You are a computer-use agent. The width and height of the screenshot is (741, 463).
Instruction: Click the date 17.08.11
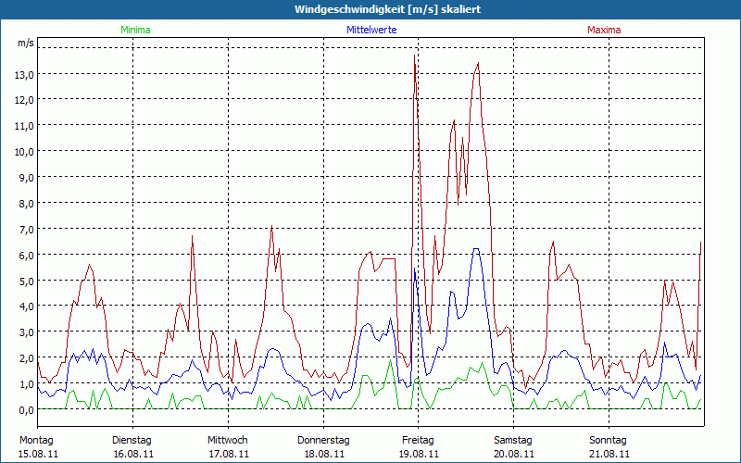pos(229,454)
